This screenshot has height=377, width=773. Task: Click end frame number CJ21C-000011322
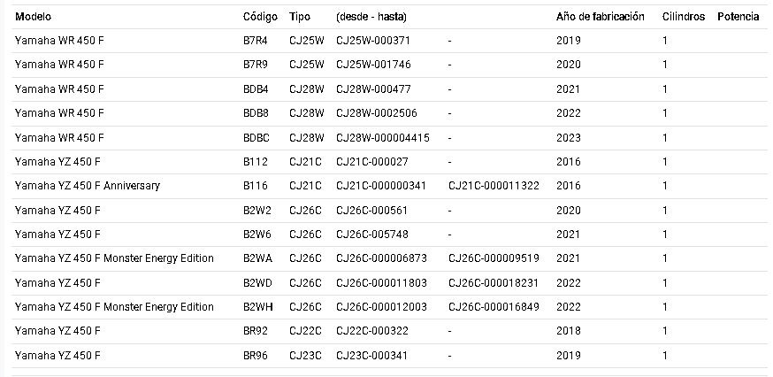(x=494, y=186)
